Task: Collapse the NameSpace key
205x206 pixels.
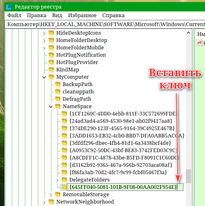Action: click(51, 106)
